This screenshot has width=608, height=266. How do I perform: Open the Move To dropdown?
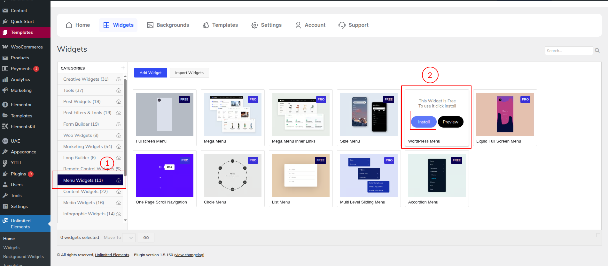point(129,238)
